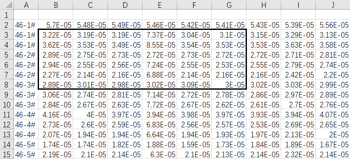Viewport: 350px width, 159px height.
Task: Click row header 2
Action: (x=6, y=25)
